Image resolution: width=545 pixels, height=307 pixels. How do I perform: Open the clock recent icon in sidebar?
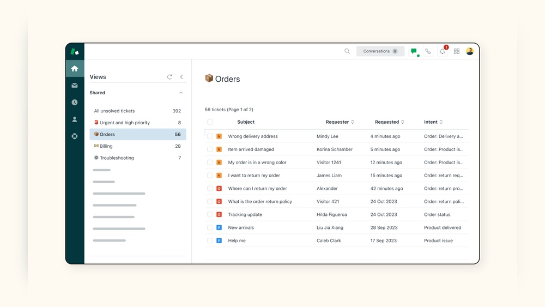pyautogui.click(x=74, y=102)
